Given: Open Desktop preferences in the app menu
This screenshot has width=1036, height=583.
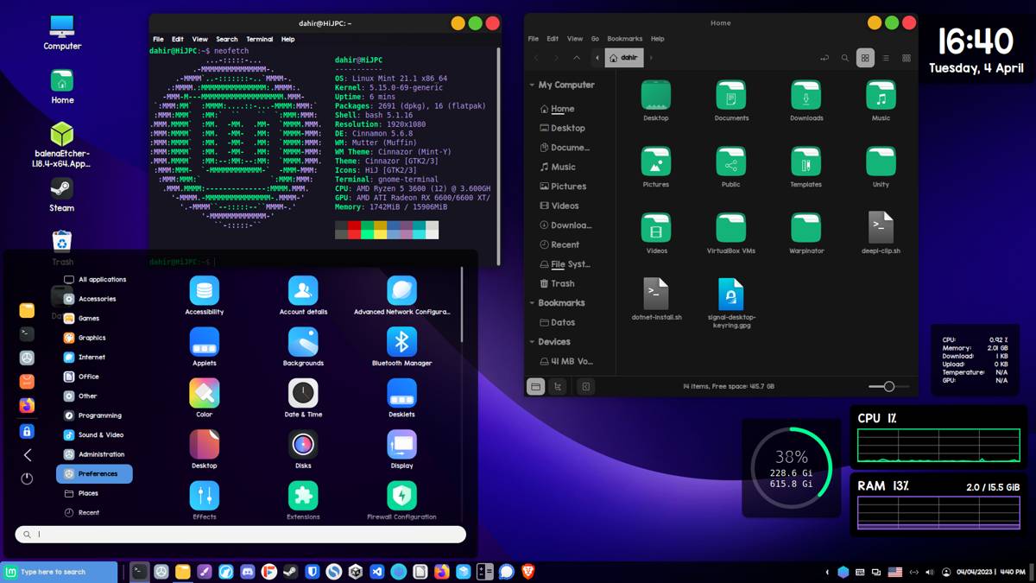Looking at the screenshot, I should [205, 449].
